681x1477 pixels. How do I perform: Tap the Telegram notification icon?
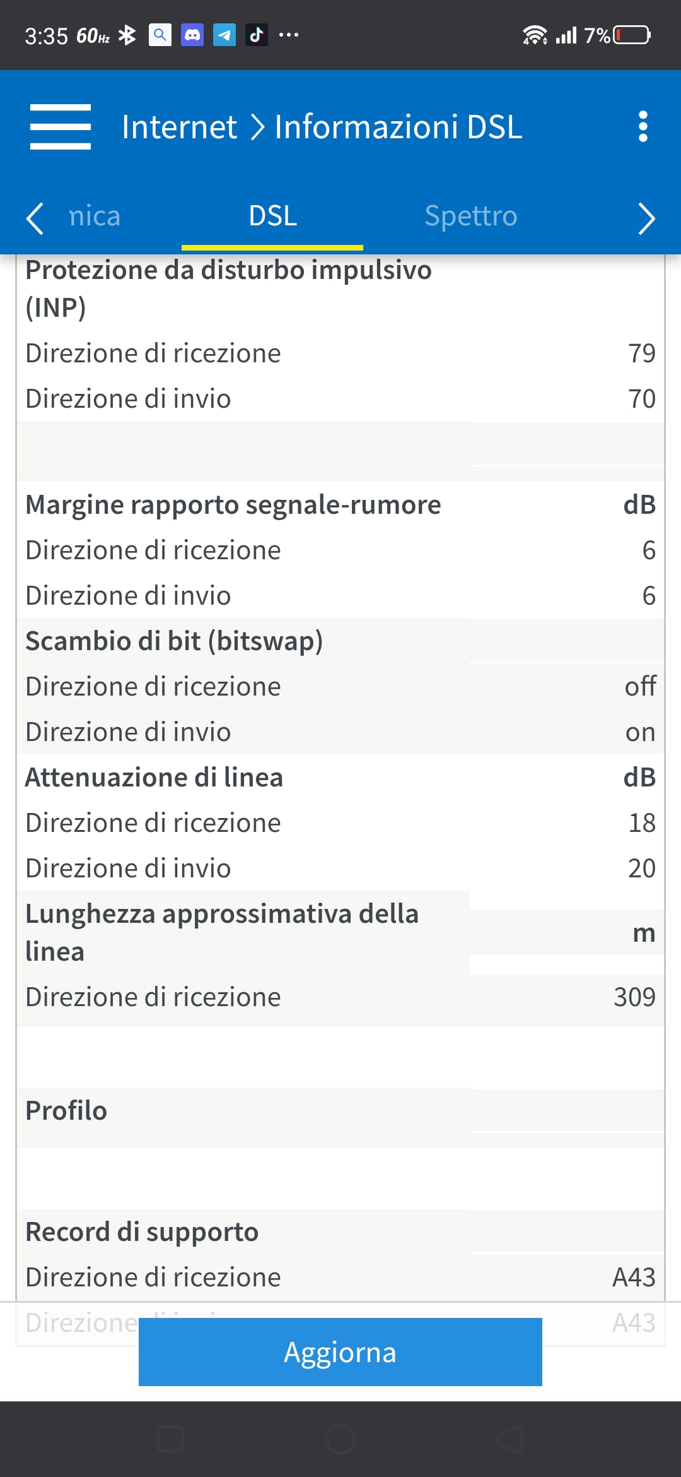coord(224,35)
